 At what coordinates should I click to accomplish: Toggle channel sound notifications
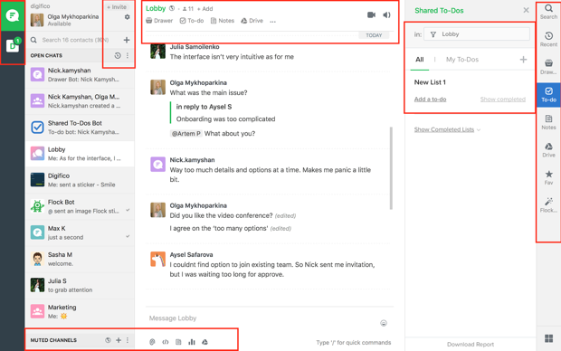point(386,15)
